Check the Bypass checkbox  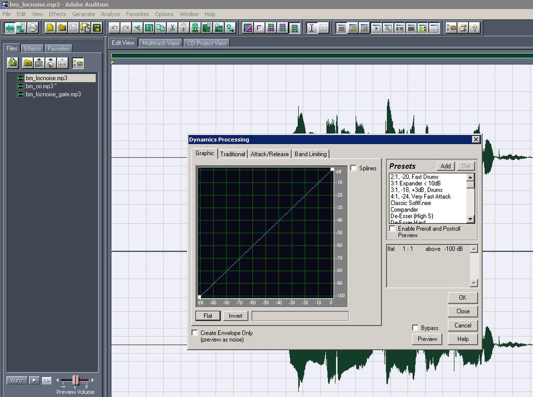point(415,328)
